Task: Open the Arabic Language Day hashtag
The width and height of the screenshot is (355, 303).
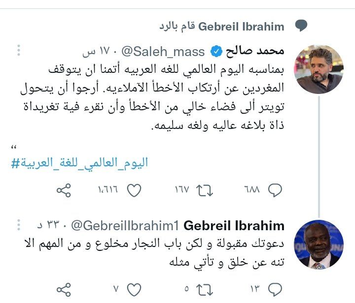Action: (x=79, y=163)
